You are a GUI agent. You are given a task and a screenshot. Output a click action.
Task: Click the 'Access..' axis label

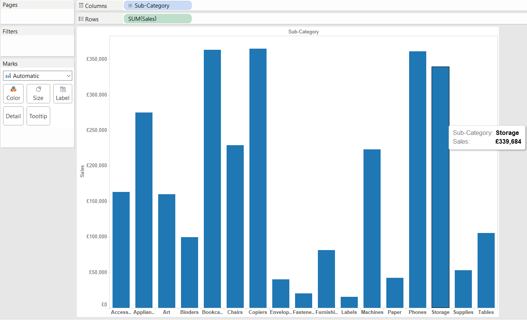(121, 312)
